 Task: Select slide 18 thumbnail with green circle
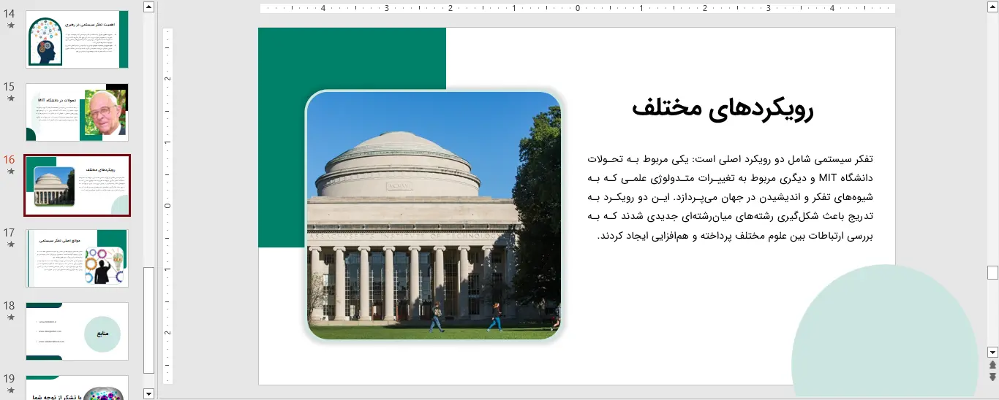[x=77, y=331]
